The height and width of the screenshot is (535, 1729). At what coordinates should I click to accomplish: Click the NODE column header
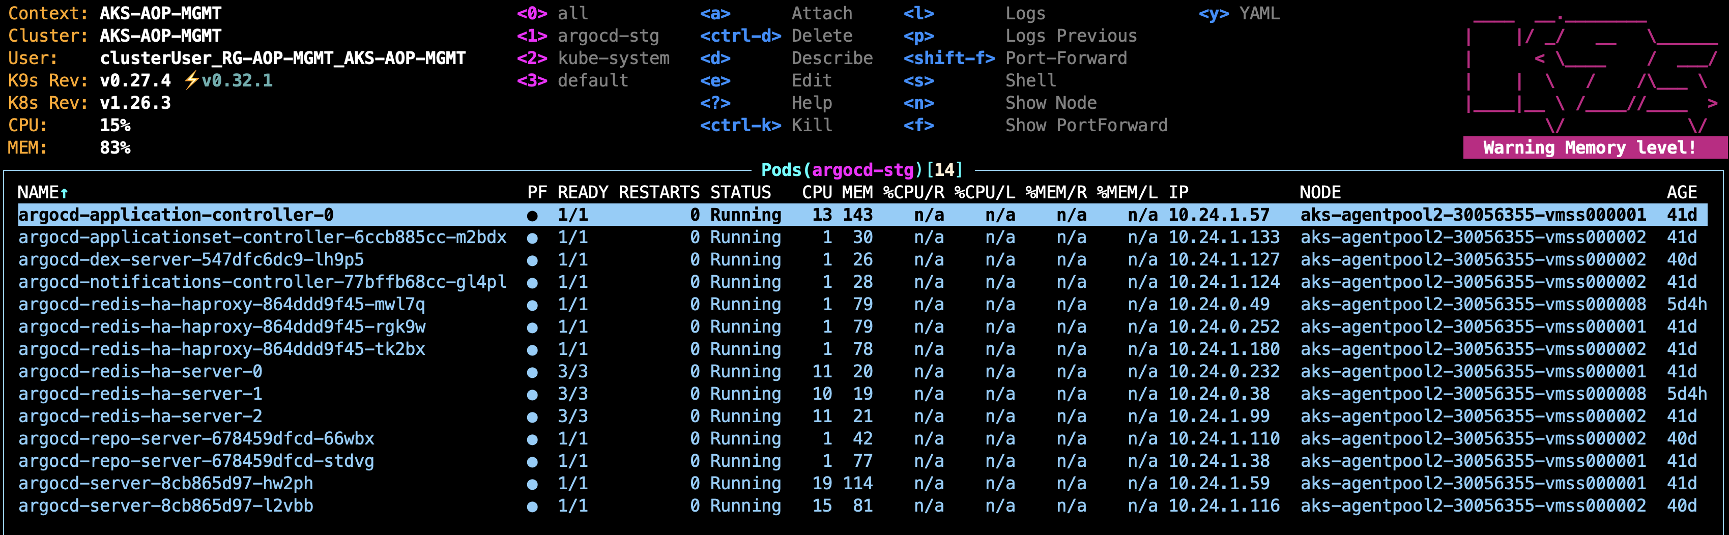coord(1320,192)
